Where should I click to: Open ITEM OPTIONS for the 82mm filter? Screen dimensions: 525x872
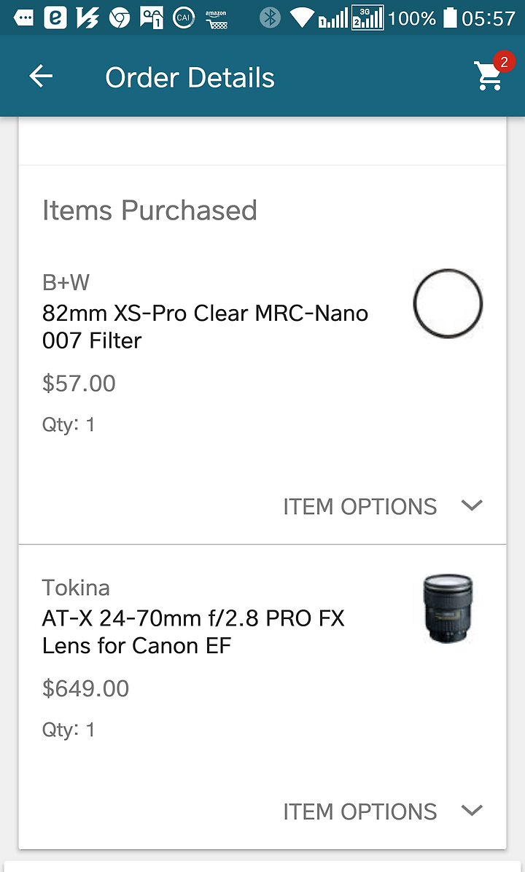[x=360, y=506]
